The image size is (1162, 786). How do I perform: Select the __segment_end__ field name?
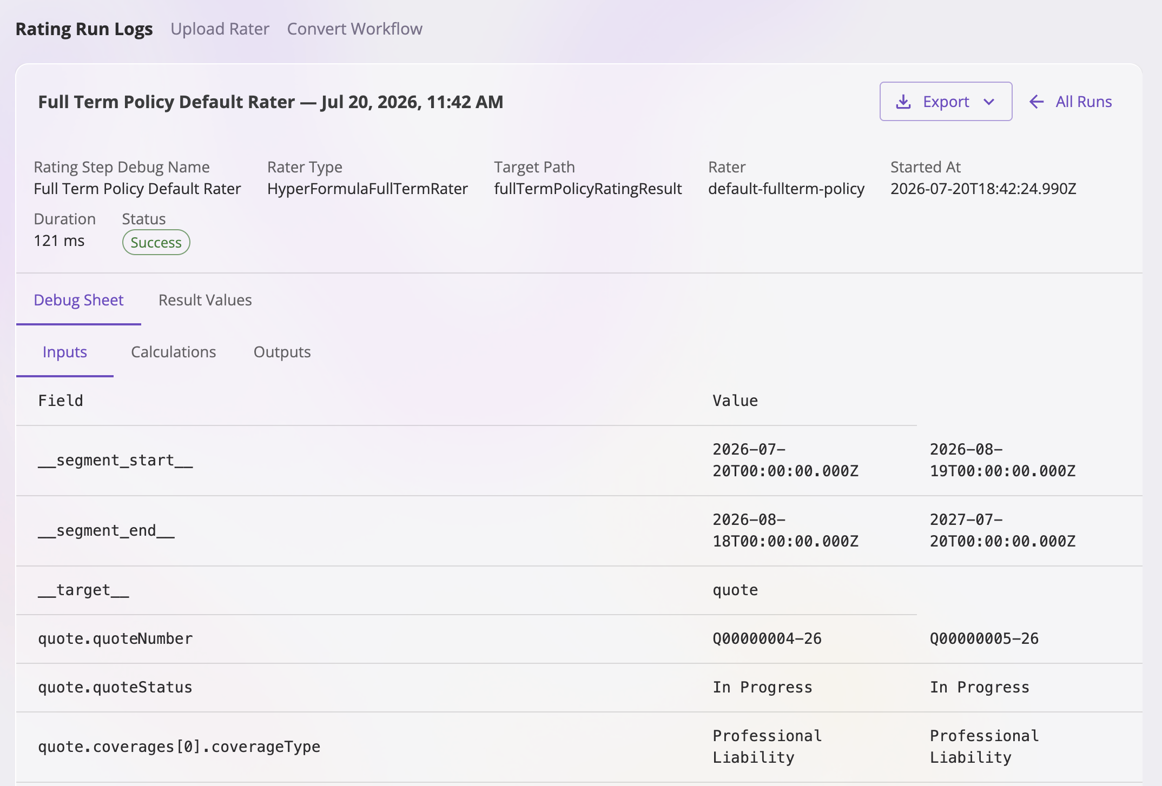[106, 530]
